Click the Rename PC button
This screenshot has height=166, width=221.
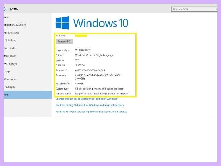tap(64, 41)
